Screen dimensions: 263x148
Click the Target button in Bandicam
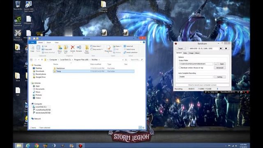[180, 49]
